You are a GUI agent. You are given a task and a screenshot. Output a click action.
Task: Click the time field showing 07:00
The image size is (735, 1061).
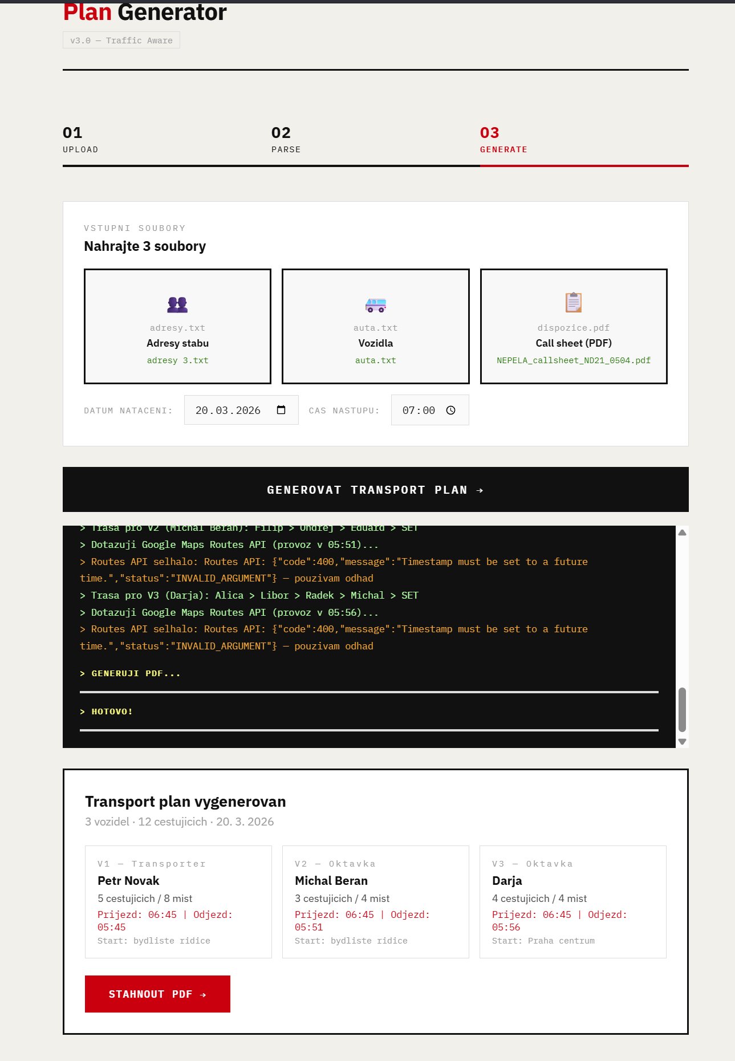pos(430,410)
